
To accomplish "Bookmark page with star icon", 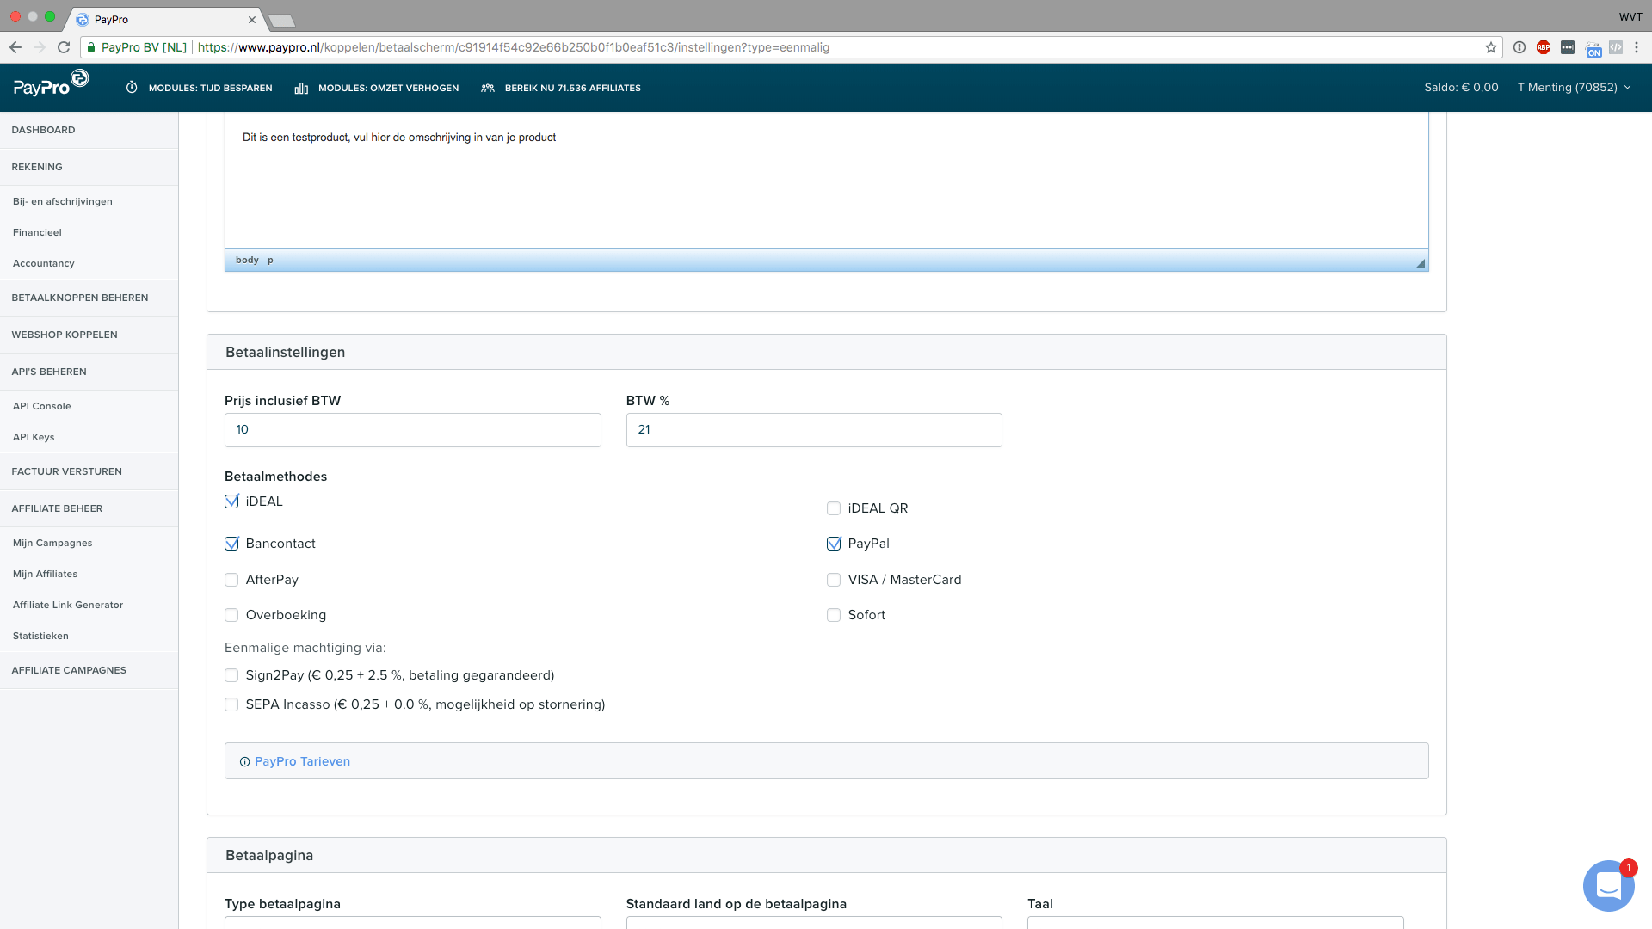I will [1491, 47].
